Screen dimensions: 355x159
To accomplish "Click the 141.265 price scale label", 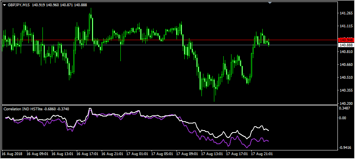I will point(346,13).
